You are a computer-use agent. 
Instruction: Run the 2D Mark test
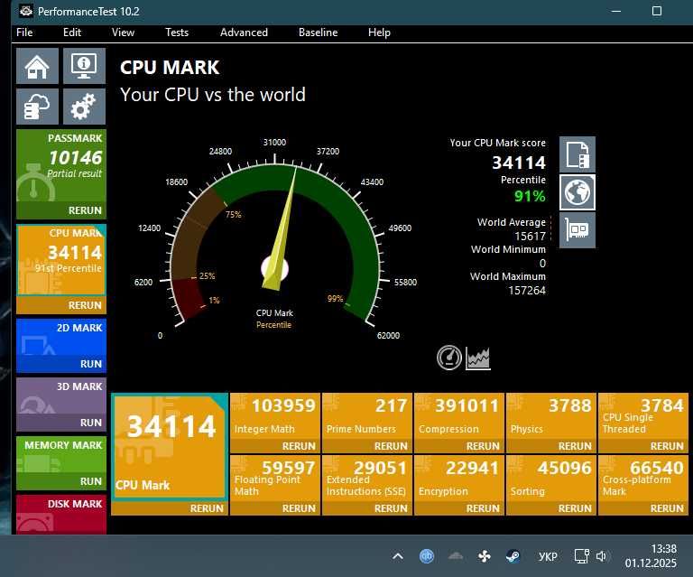tap(90, 364)
